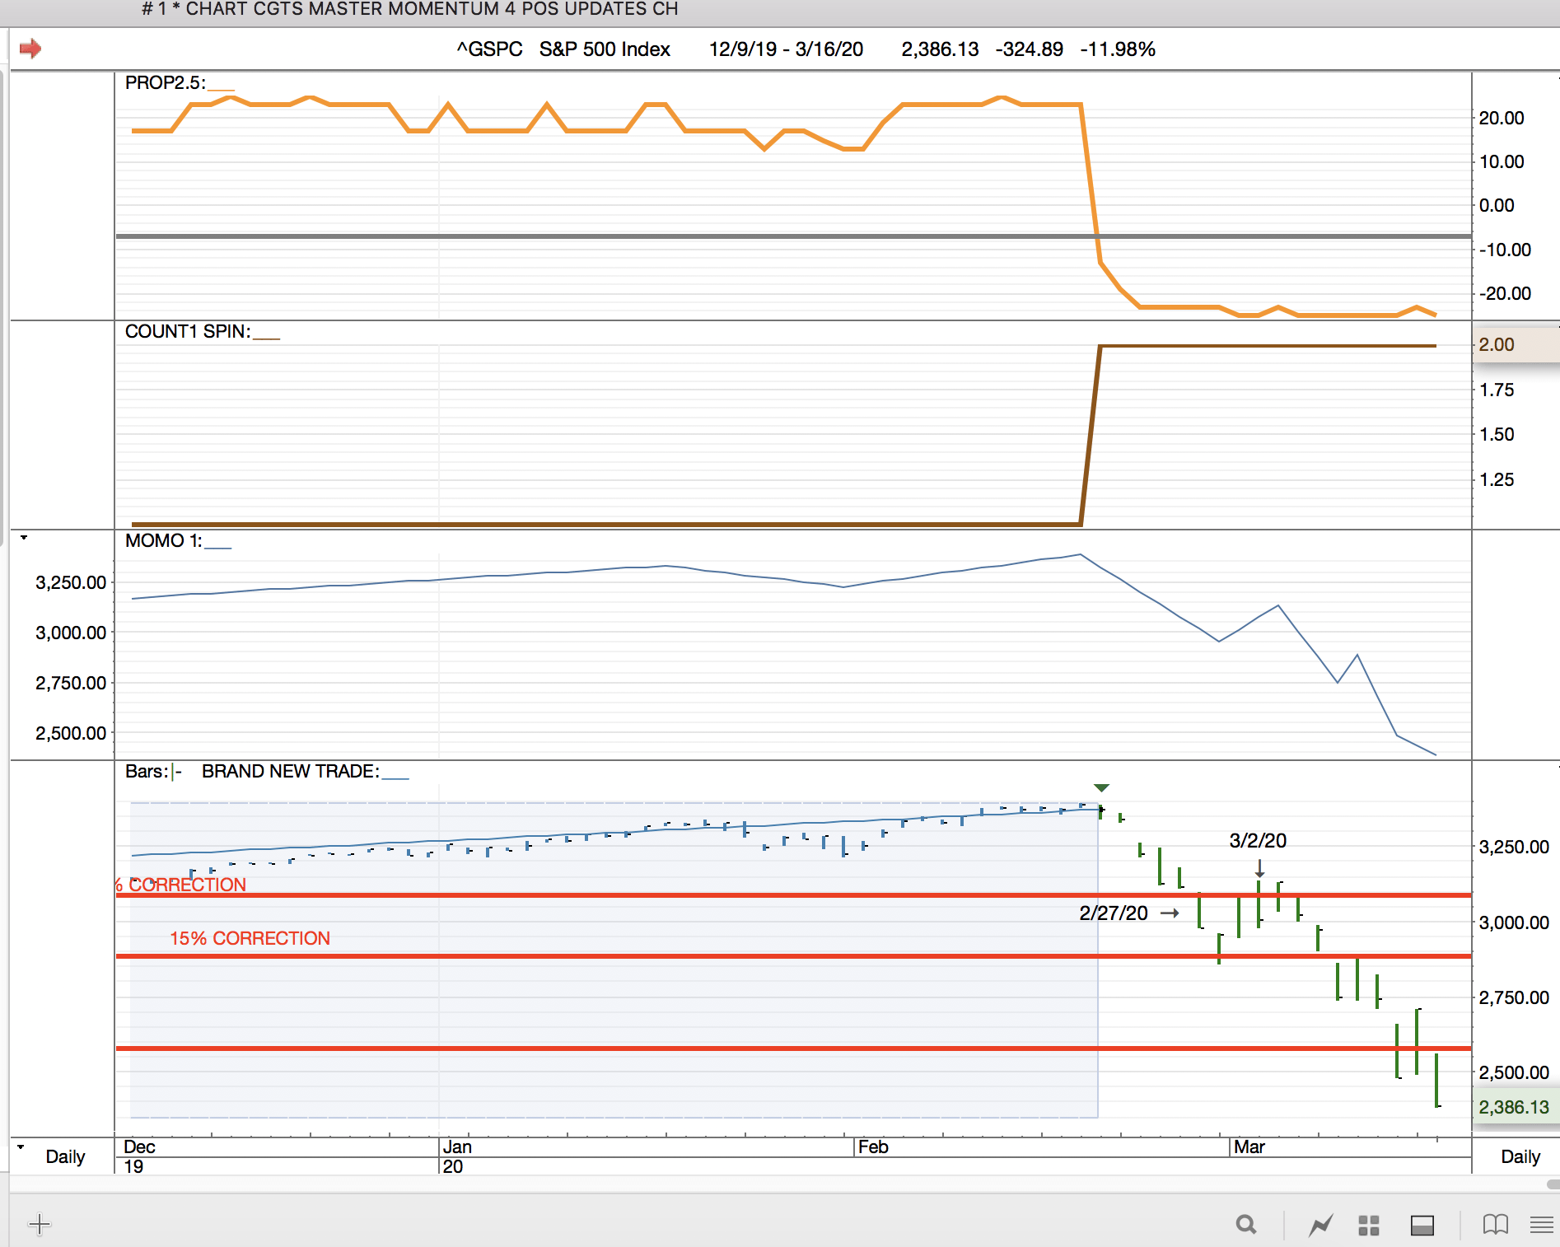Select the BRAND NEW TRADE indicator label

point(291,771)
